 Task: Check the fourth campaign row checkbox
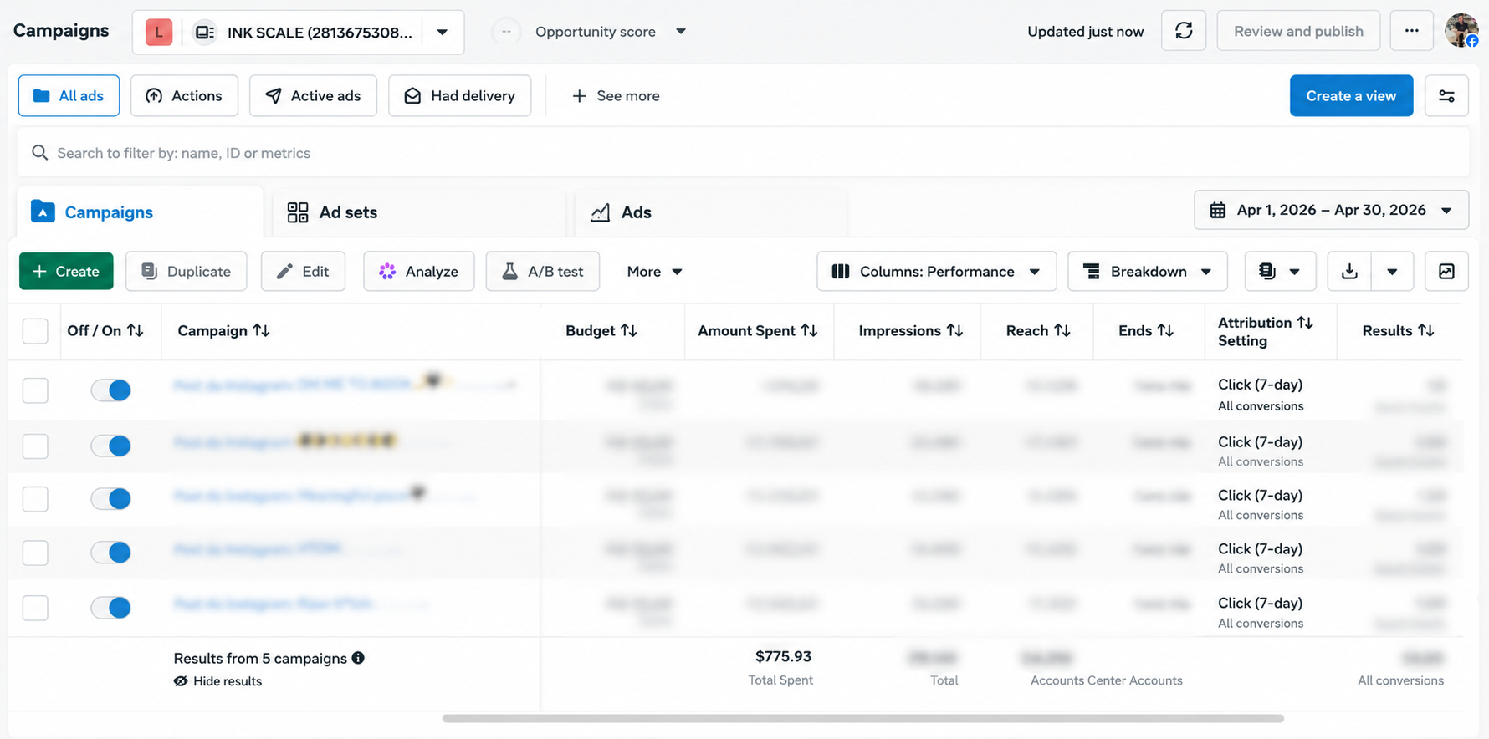tap(35, 553)
